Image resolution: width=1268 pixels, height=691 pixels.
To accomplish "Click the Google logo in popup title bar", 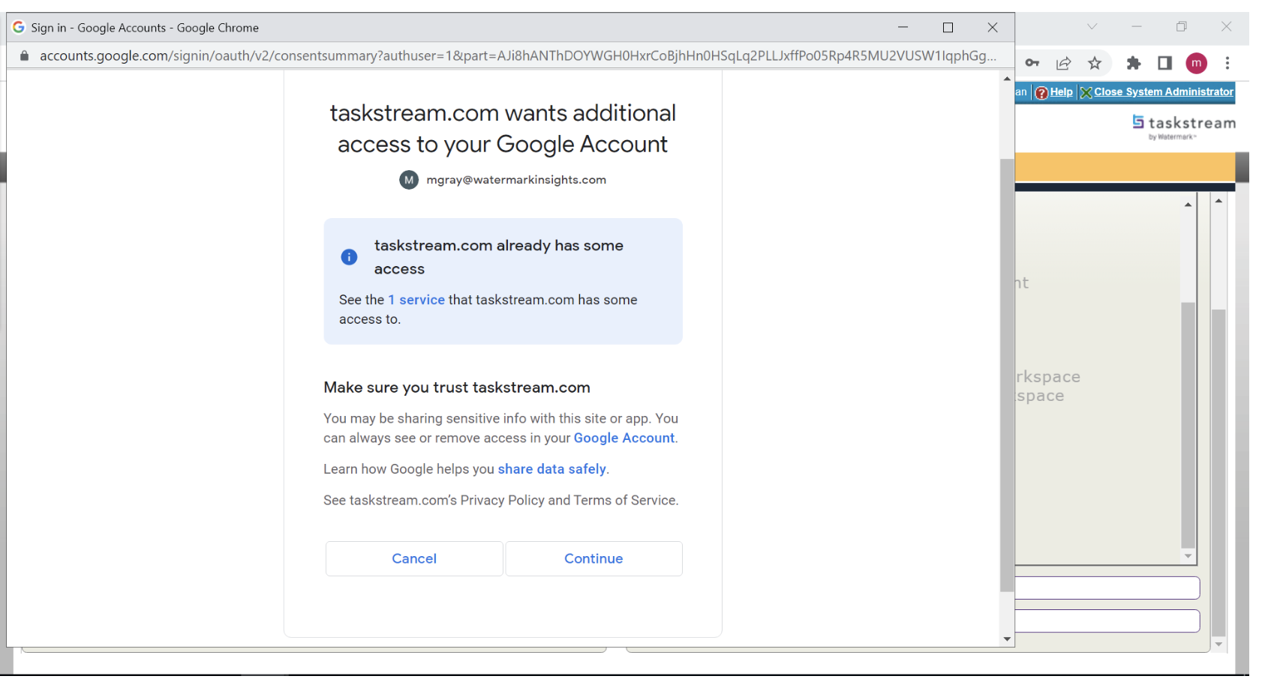I will 19,27.
